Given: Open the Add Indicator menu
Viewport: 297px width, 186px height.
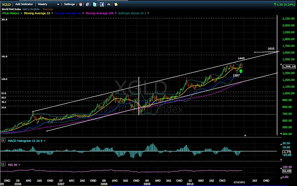Looking at the screenshot, I should click(24, 4).
